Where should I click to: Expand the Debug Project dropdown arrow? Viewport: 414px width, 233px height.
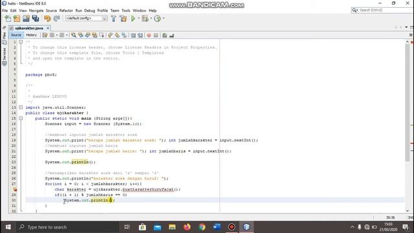[151, 19]
